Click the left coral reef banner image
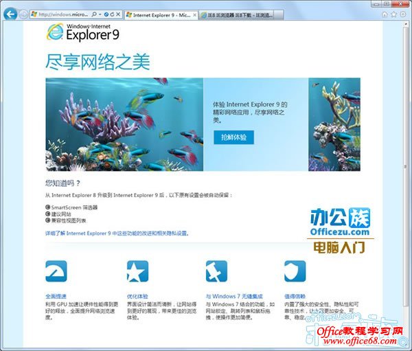The width and height of the screenshot is (412, 351). click(x=124, y=124)
